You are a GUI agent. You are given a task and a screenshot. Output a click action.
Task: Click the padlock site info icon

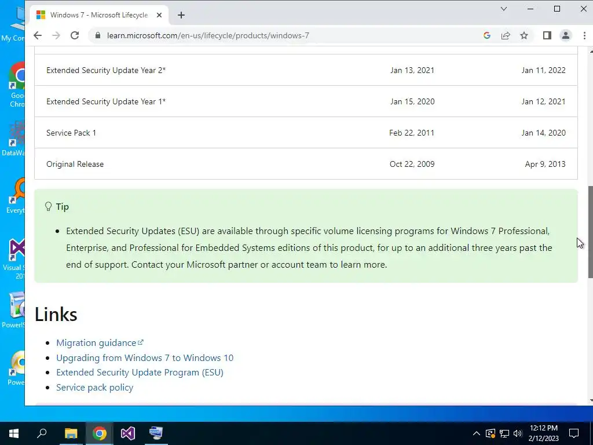98,35
